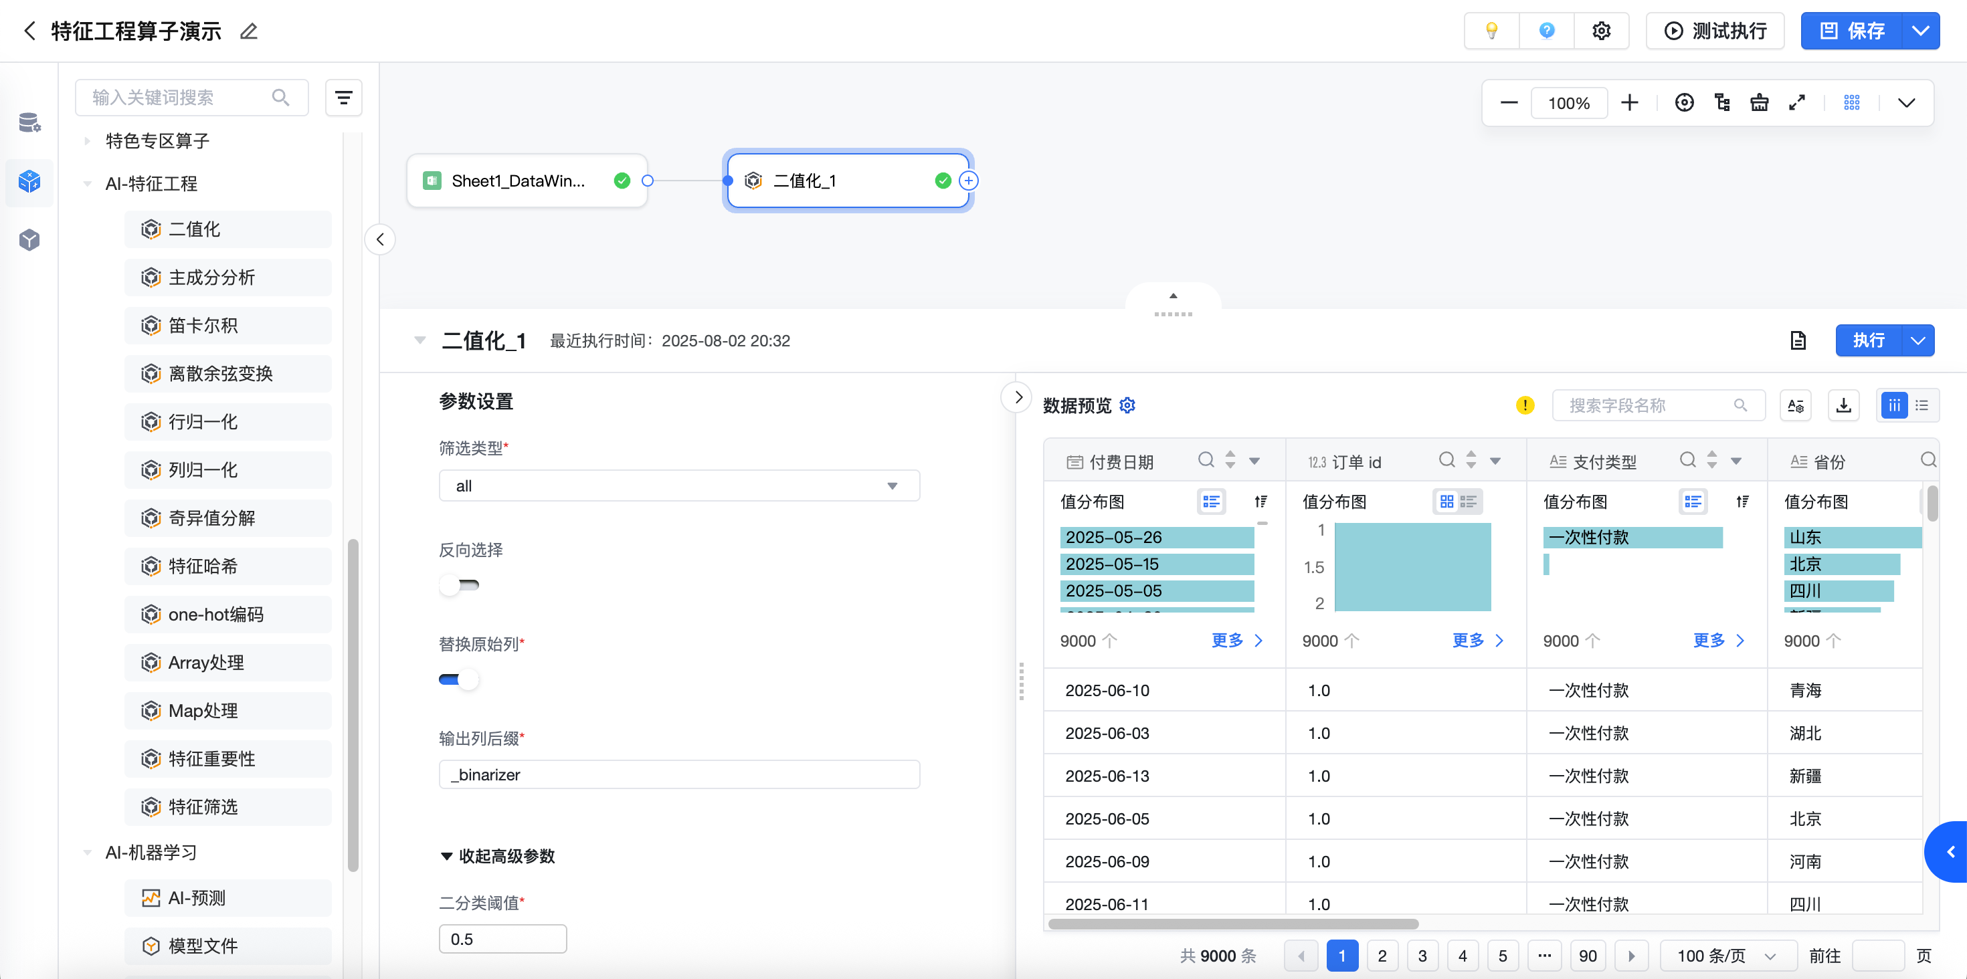Click the 测试执行 button
The height and width of the screenshot is (979, 1967).
coord(1715,31)
